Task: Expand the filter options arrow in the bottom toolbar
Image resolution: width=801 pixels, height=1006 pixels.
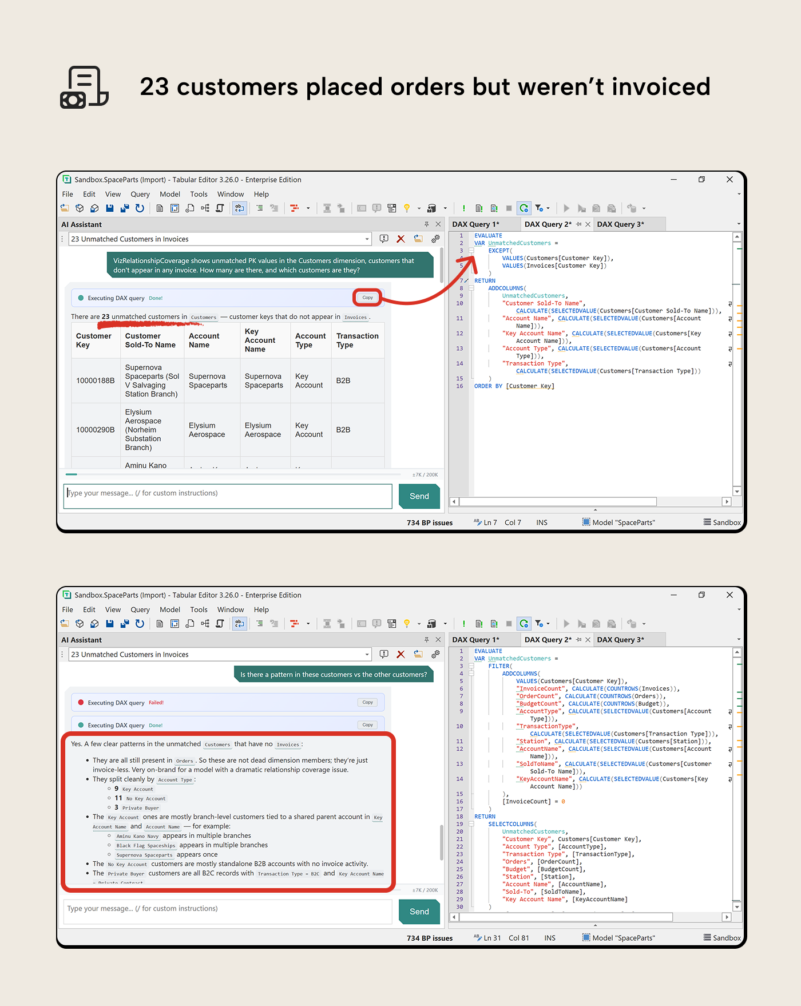Action: [548, 624]
